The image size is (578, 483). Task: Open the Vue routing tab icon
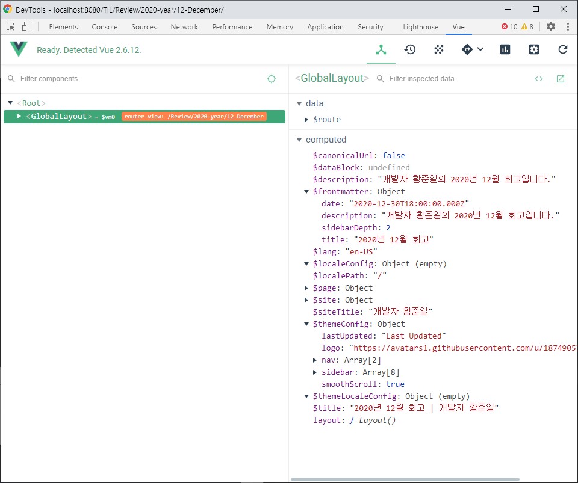coord(467,49)
